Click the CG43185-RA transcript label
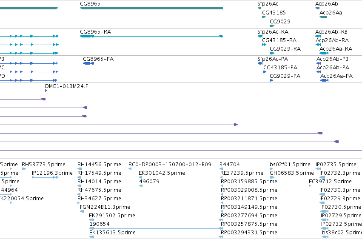Screen dimensions: 362x239 [279, 40]
